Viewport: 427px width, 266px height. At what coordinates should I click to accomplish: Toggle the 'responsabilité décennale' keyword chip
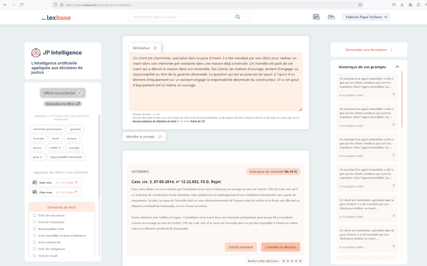pyautogui.click(x=66, y=157)
